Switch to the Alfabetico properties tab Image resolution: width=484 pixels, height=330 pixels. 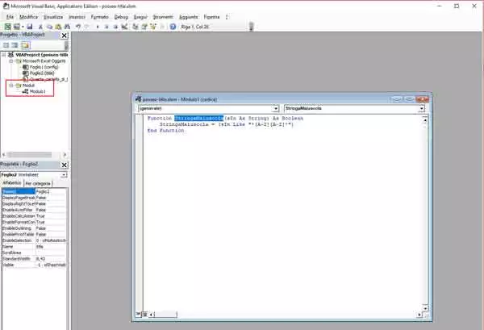coord(12,183)
